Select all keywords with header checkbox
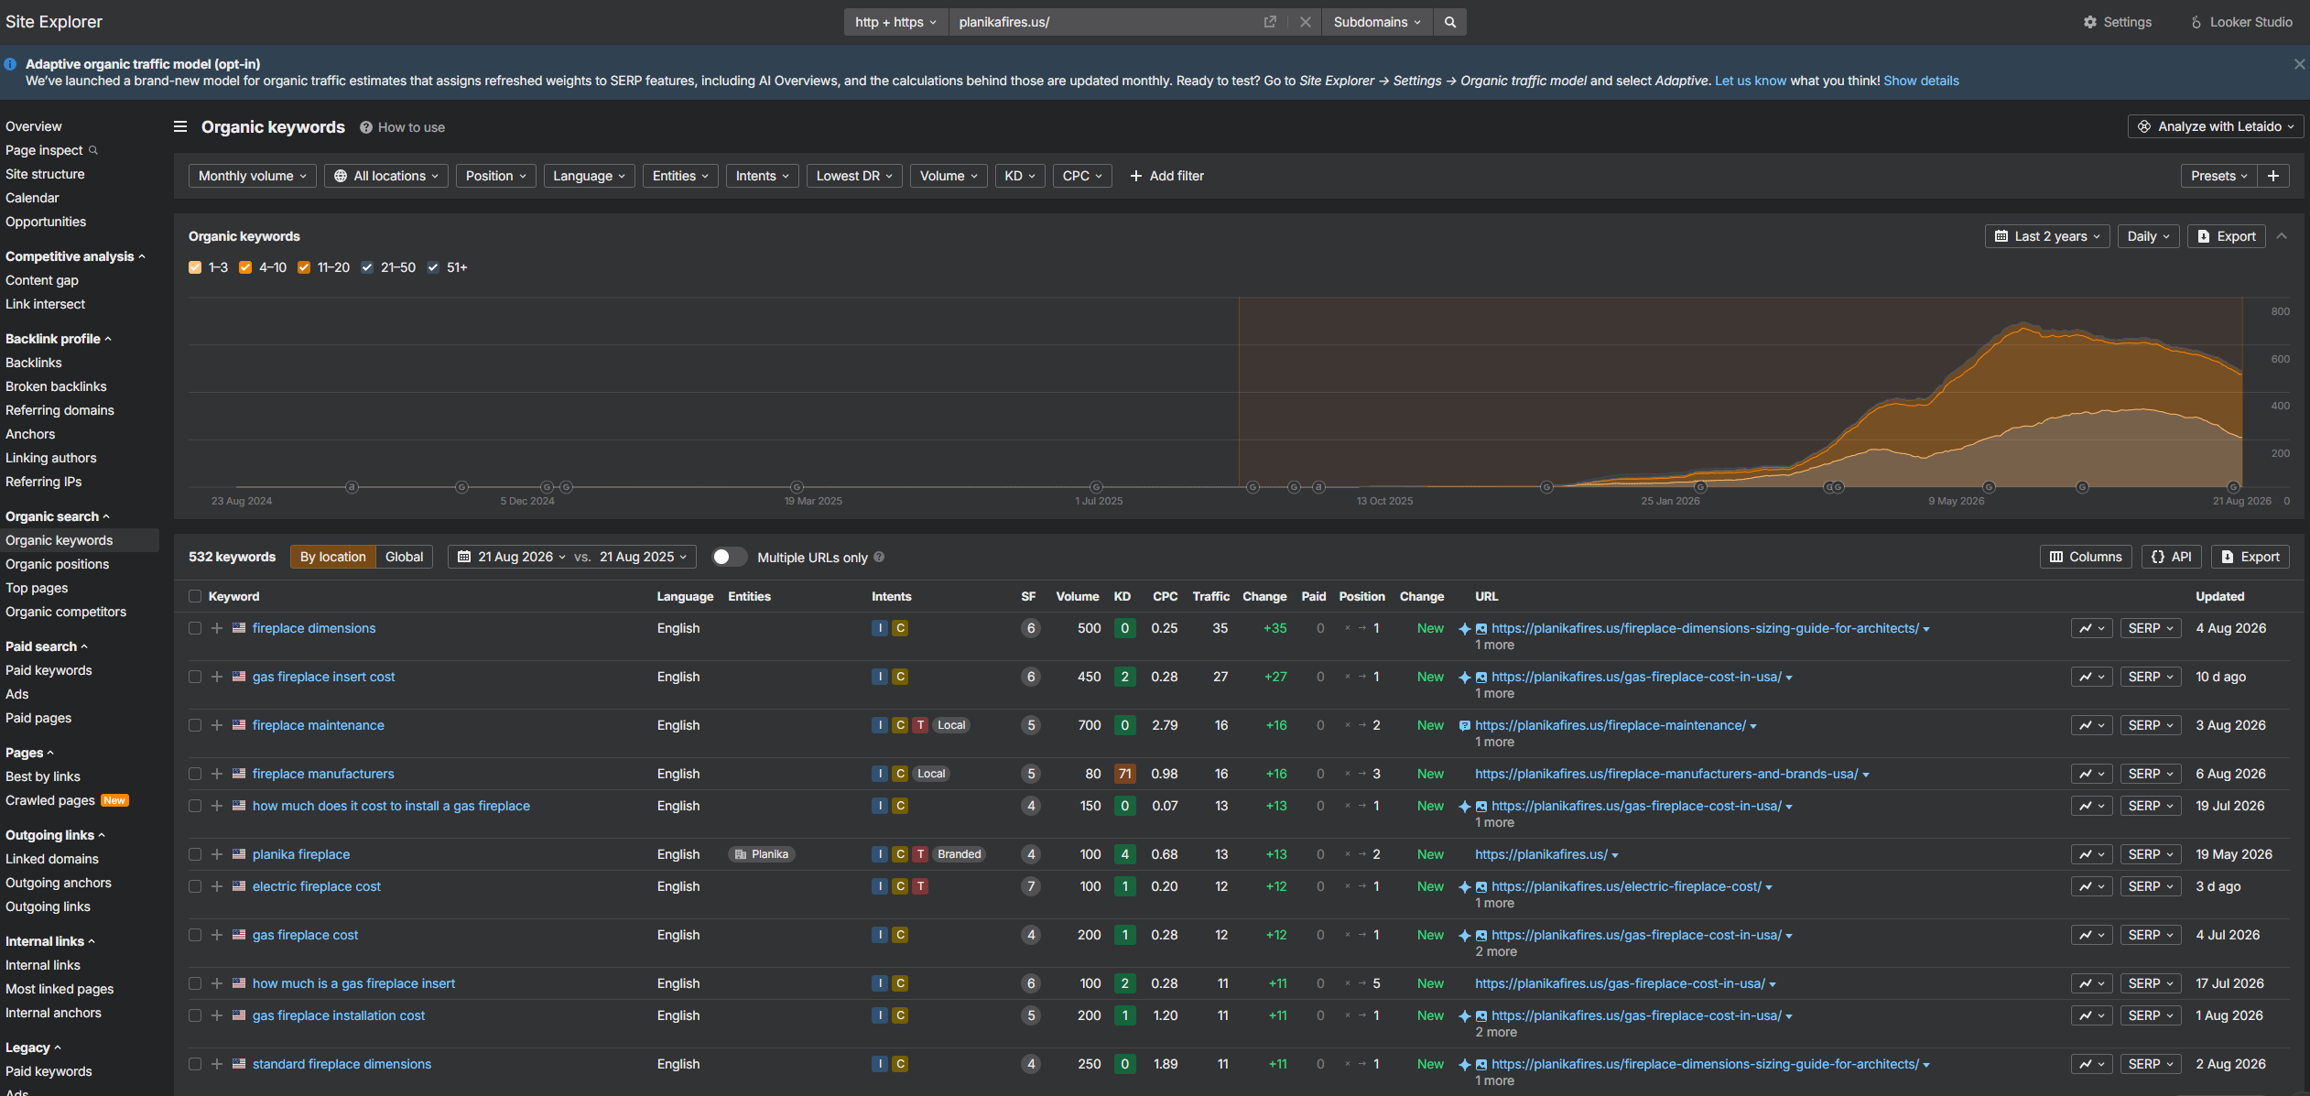 click(195, 596)
